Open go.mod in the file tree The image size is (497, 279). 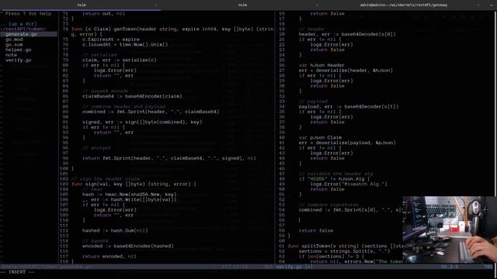click(14, 40)
